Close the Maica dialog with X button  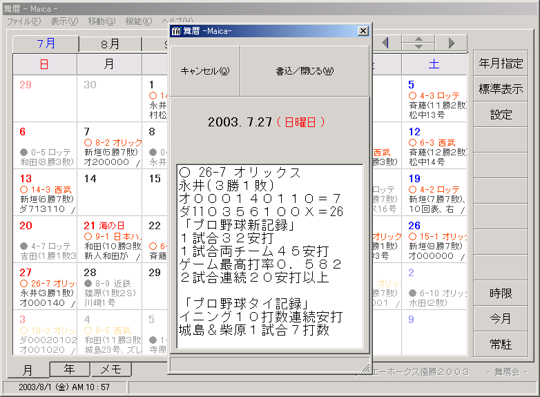(x=363, y=31)
